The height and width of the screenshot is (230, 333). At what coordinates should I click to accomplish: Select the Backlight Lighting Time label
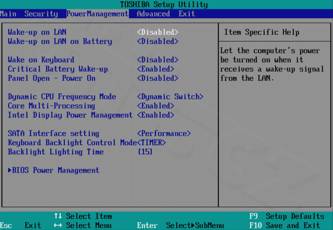coord(55,152)
